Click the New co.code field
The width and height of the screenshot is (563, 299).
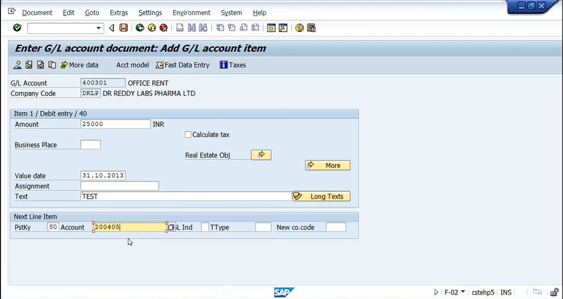[336, 227]
